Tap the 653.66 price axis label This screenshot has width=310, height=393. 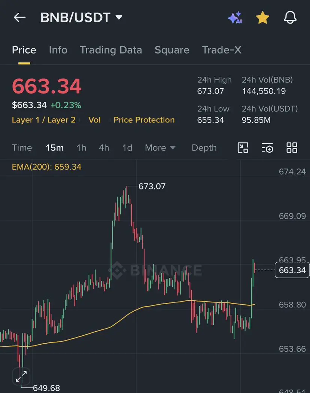point(292,349)
